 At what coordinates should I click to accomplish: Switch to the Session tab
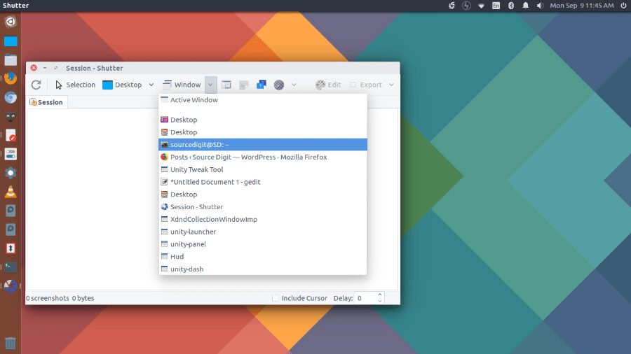46,102
